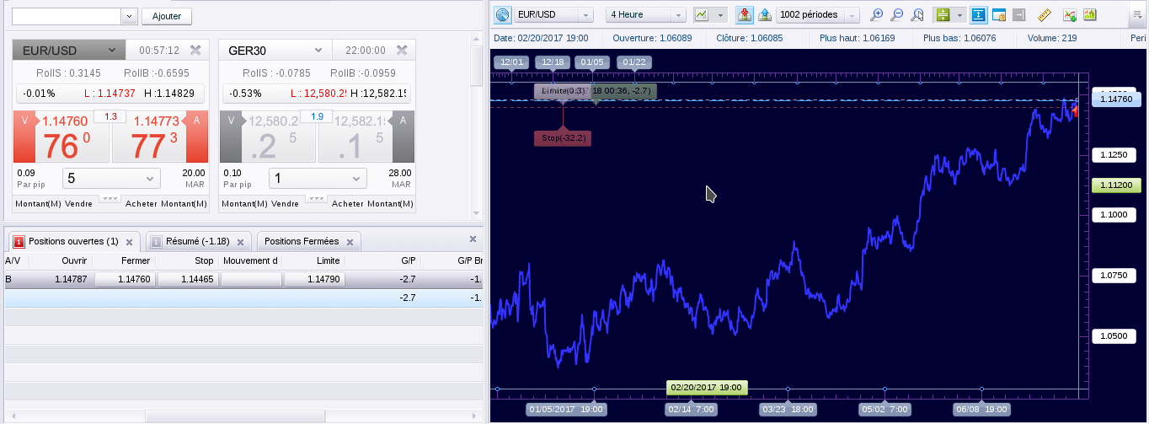
Task: Click the Ajouter button
Action: (x=166, y=16)
